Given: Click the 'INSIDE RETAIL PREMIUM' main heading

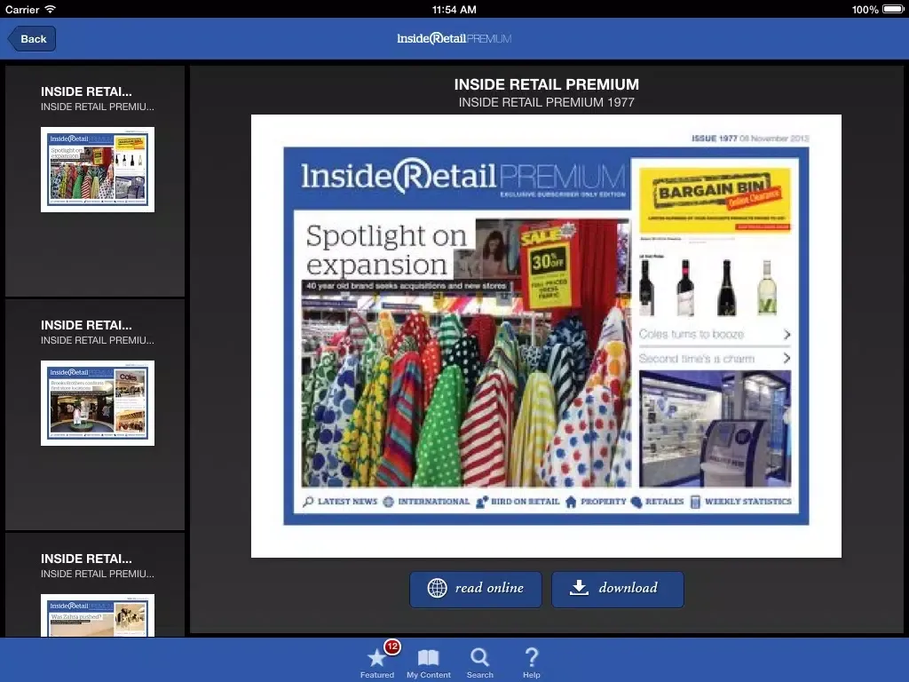Looking at the screenshot, I should pyautogui.click(x=547, y=84).
